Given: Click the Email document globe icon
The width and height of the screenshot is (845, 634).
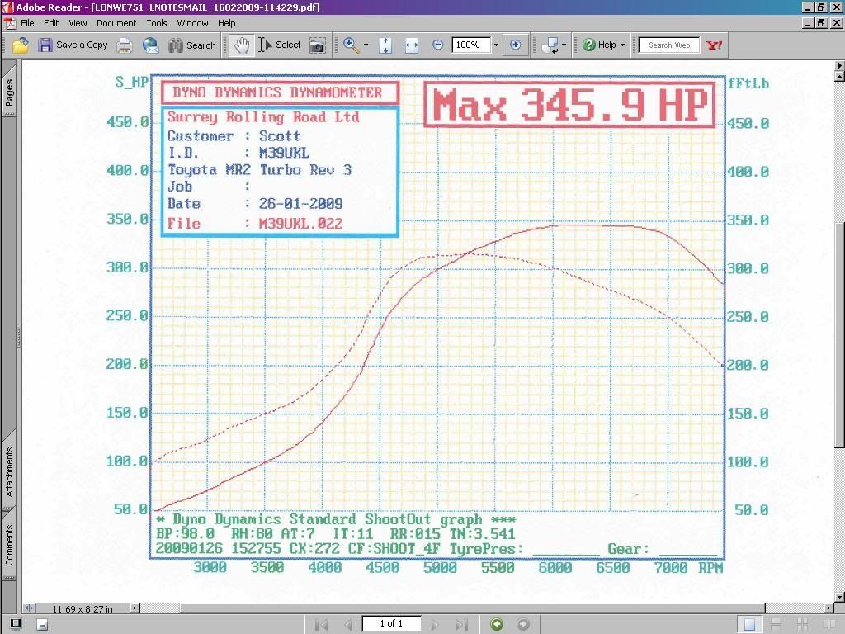Looking at the screenshot, I should [x=151, y=45].
